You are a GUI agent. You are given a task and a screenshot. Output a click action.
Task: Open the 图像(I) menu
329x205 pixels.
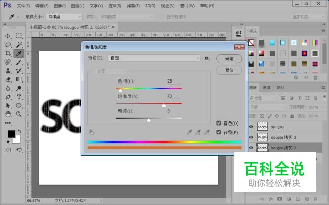click(x=60, y=6)
